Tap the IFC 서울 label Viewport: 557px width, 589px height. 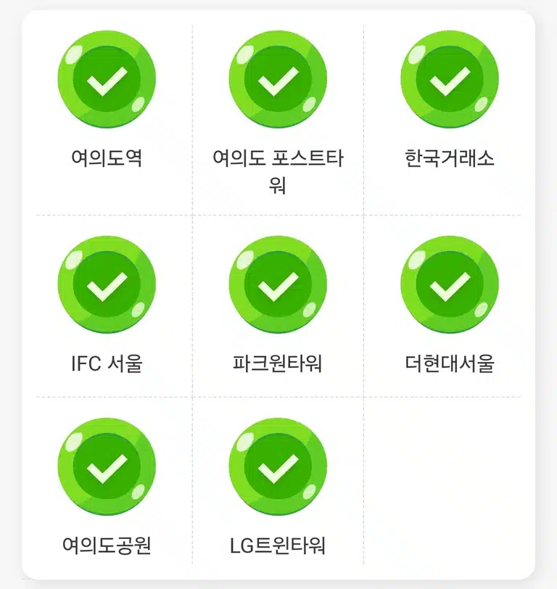107,363
